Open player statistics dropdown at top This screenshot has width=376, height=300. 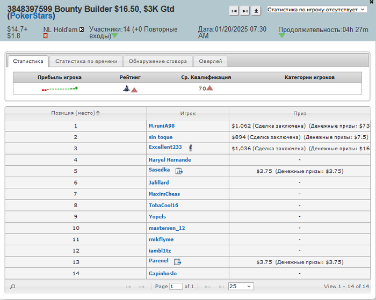(x=317, y=10)
